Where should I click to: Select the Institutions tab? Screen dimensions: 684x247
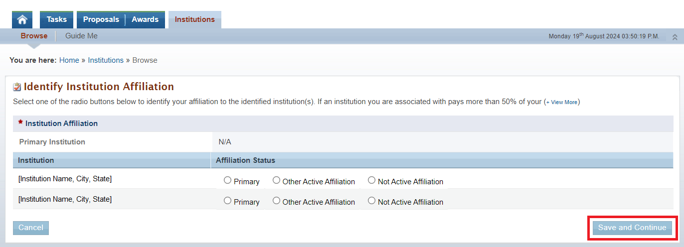(x=195, y=19)
